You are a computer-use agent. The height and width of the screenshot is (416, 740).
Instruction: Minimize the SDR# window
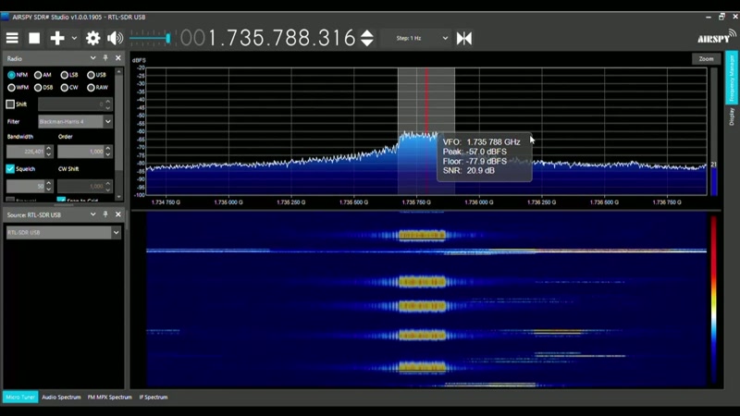point(709,17)
